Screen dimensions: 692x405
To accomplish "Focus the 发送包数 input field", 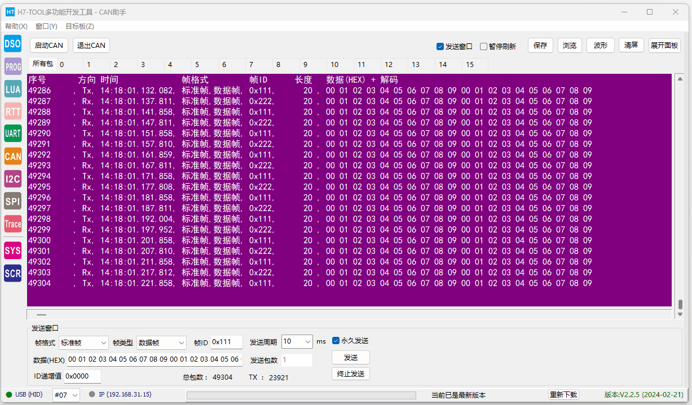I will [297, 360].
